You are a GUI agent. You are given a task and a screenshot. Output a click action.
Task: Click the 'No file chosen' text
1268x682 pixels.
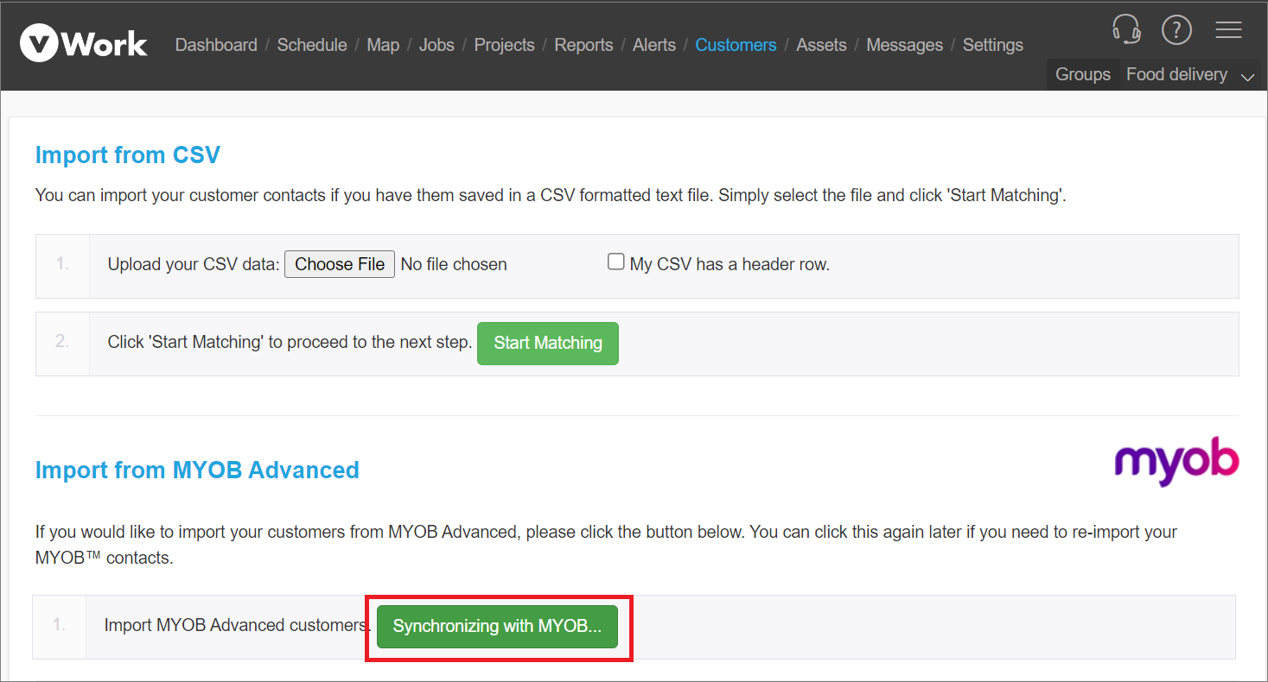[x=454, y=264]
